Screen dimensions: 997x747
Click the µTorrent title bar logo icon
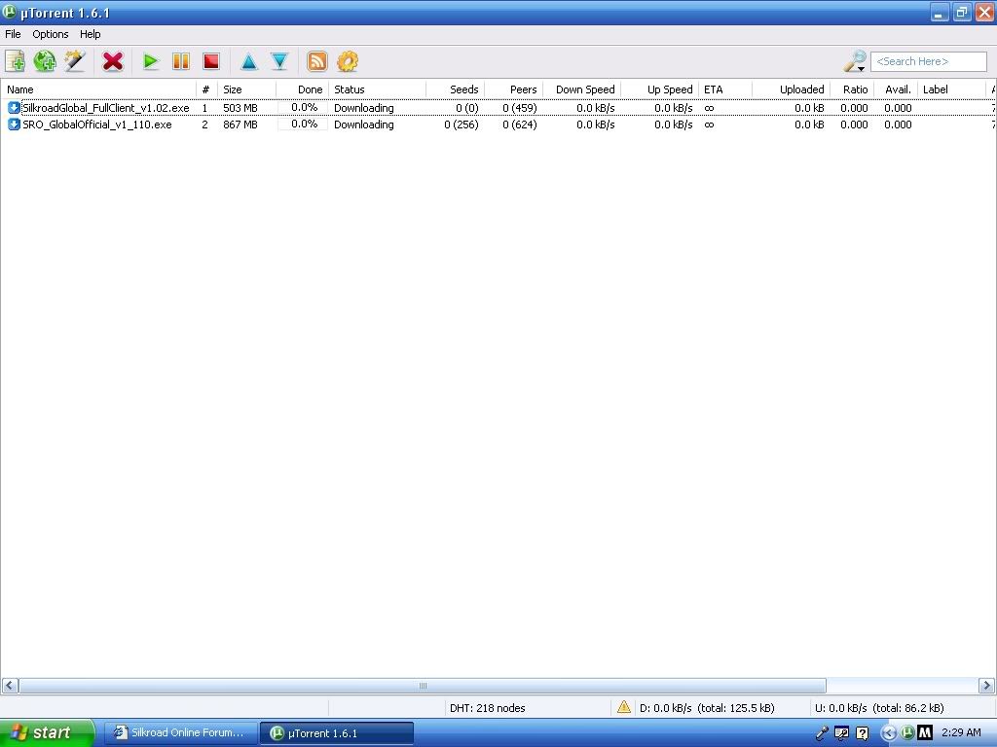pyautogui.click(x=10, y=12)
